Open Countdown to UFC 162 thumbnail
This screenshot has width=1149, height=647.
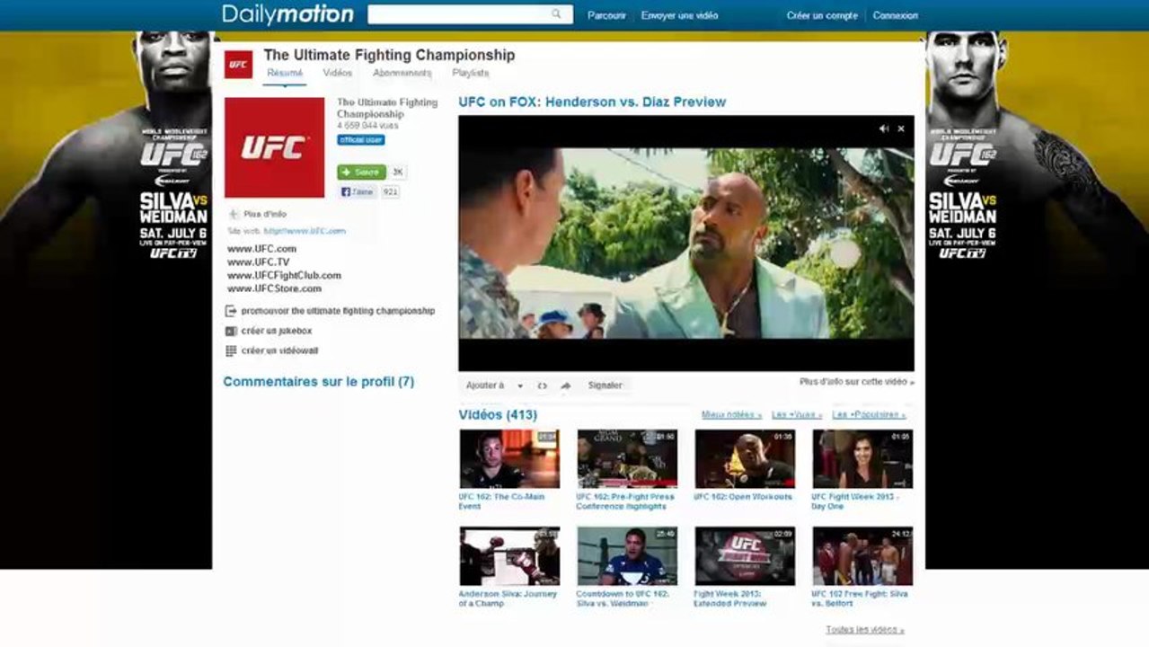click(x=627, y=556)
